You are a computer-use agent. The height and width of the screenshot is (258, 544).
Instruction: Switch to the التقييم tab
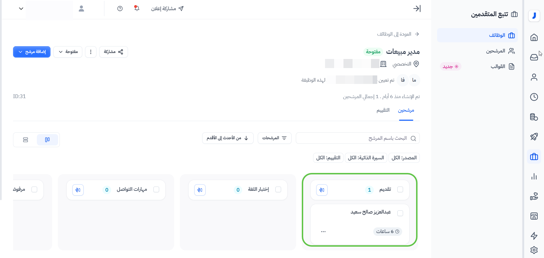[x=383, y=110]
